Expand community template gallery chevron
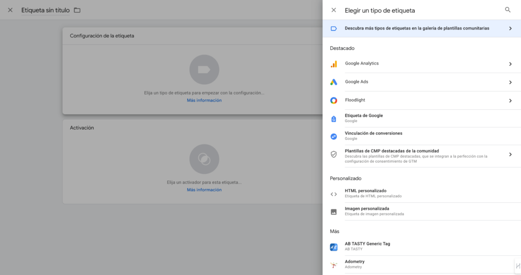 coord(510,28)
